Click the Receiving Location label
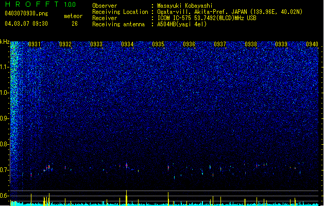This screenshot has width=324, height=206. click(120, 12)
